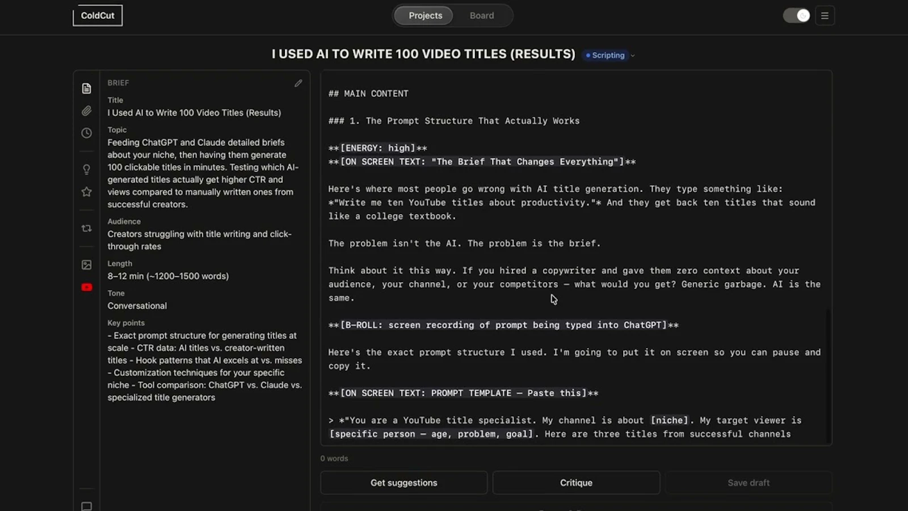
Task: Click the brief Tone value 'Conversational'
Action: (x=137, y=306)
